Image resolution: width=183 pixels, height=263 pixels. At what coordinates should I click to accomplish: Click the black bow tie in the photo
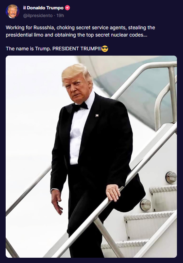(80, 107)
